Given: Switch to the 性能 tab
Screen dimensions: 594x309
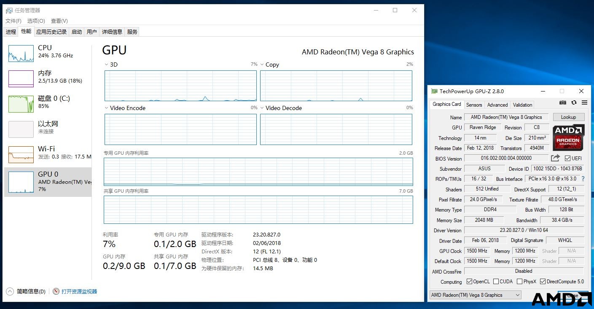Looking at the screenshot, I should pos(26,31).
